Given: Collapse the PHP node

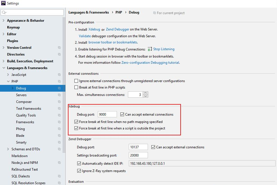Looking at the screenshot, I should click(8, 81).
